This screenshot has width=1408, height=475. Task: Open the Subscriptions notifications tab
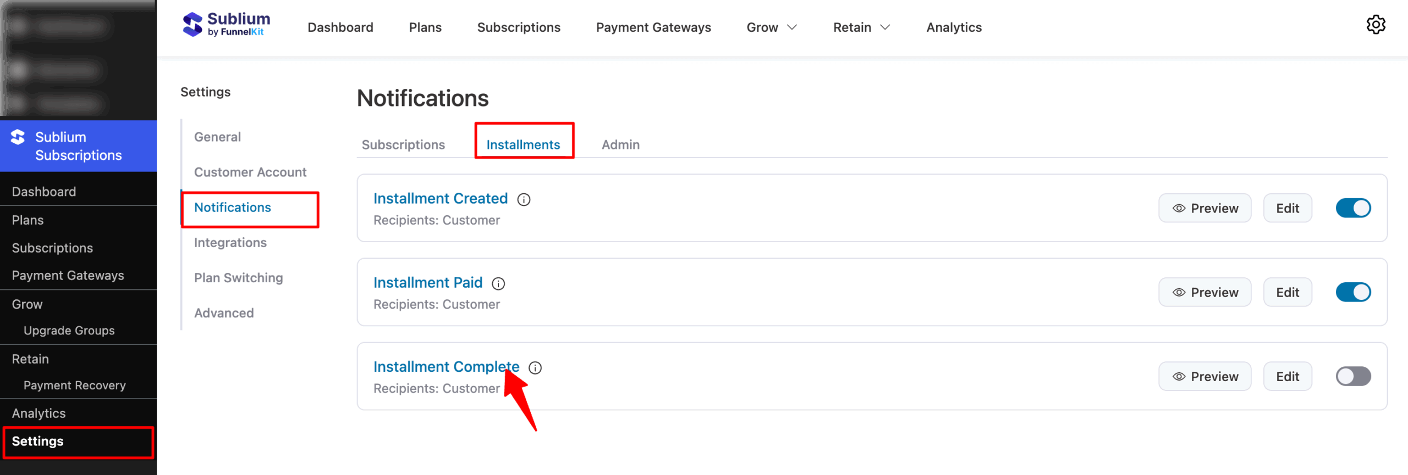tap(403, 144)
